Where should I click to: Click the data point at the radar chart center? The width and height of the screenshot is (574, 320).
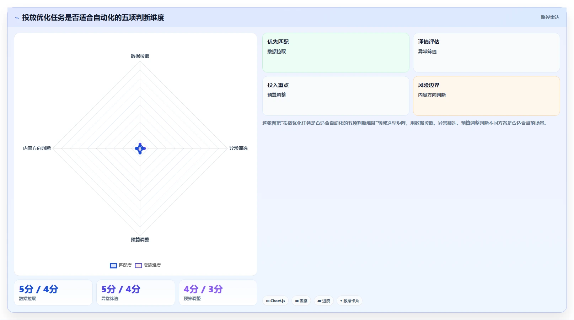click(140, 148)
